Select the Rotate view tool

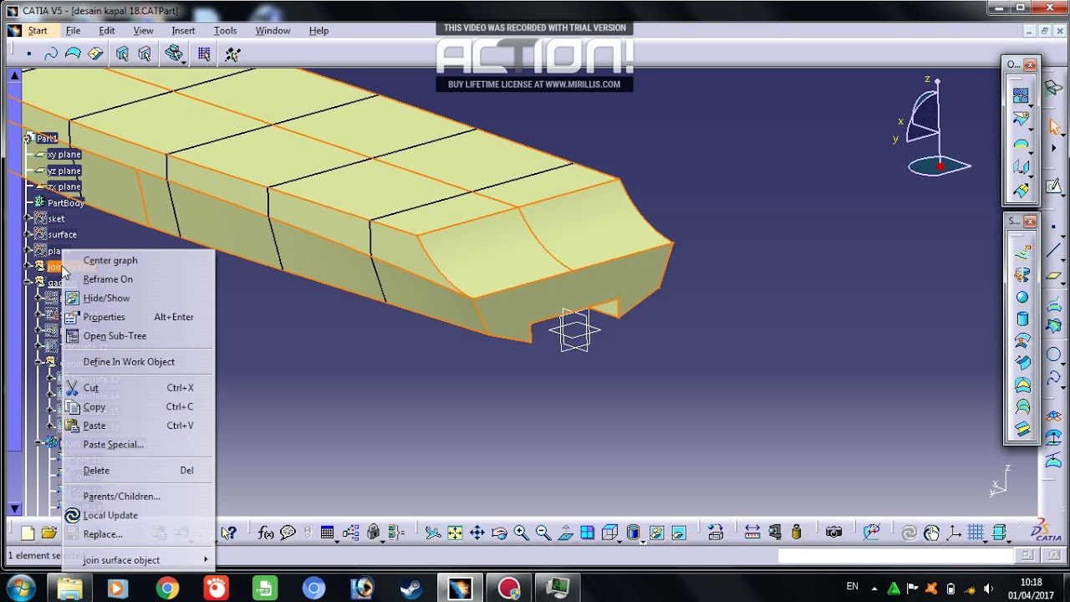(x=499, y=533)
